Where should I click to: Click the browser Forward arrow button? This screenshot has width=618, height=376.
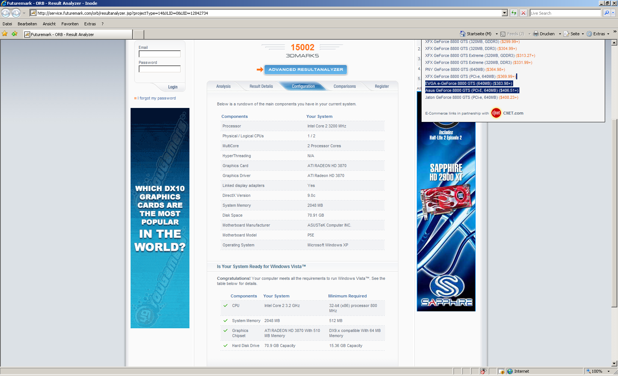click(x=16, y=13)
